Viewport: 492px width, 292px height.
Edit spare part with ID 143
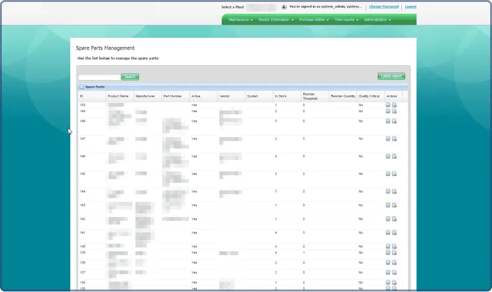(388, 205)
